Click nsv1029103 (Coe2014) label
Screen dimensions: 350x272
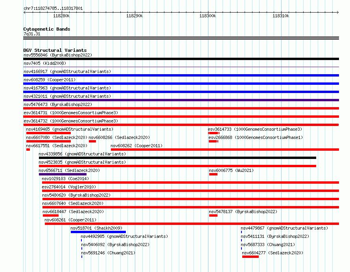tap(65, 179)
